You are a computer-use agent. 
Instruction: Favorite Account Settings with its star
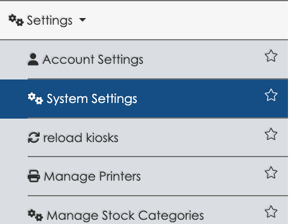pos(271,56)
